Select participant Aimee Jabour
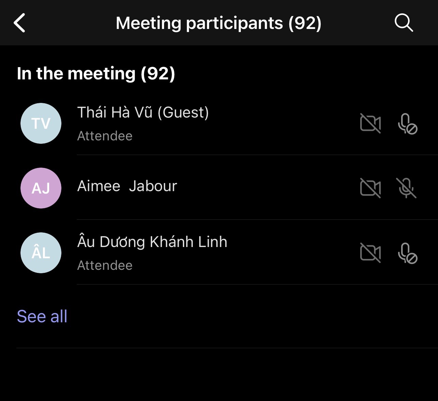 [127, 186]
